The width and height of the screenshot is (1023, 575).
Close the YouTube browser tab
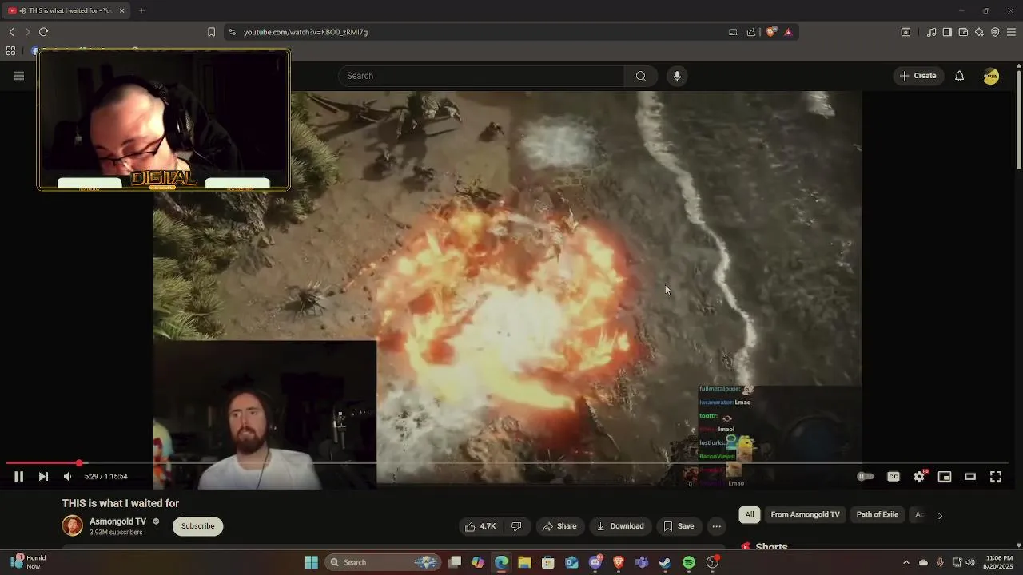pos(121,10)
